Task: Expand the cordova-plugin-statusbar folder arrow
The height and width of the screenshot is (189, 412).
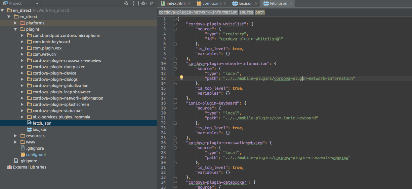Action: click(x=22, y=111)
